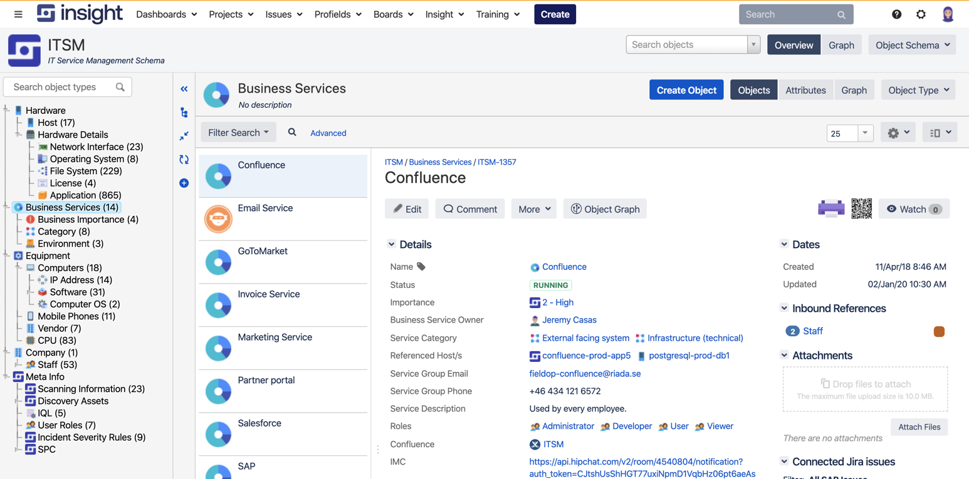Image resolution: width=969 pixels, height=479 pixels.
Task: Collapse the Connected Jira issues section
Action: [x=784, y=461]
